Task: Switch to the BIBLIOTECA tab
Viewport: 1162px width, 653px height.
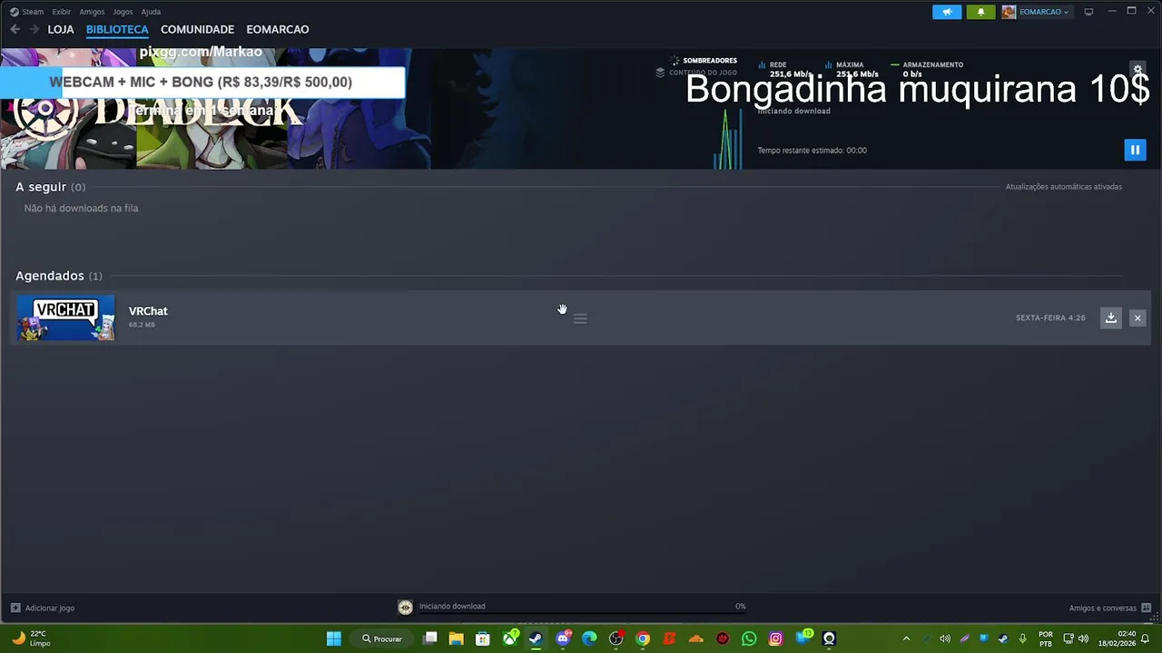Action: tap(117, 29)
